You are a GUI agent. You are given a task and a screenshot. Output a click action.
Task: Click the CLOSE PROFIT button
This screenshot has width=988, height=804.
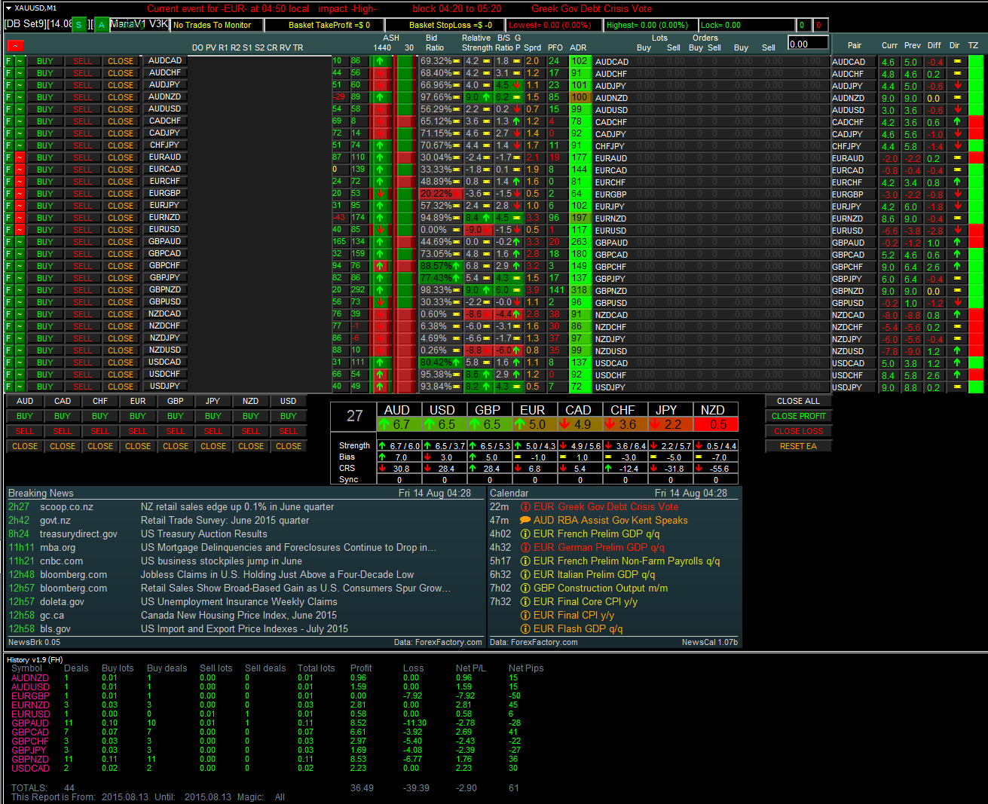(x=798, y=416)
